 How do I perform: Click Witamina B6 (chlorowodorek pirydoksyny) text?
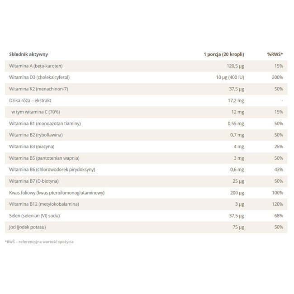pyautogui.click(x=52, y=170)
